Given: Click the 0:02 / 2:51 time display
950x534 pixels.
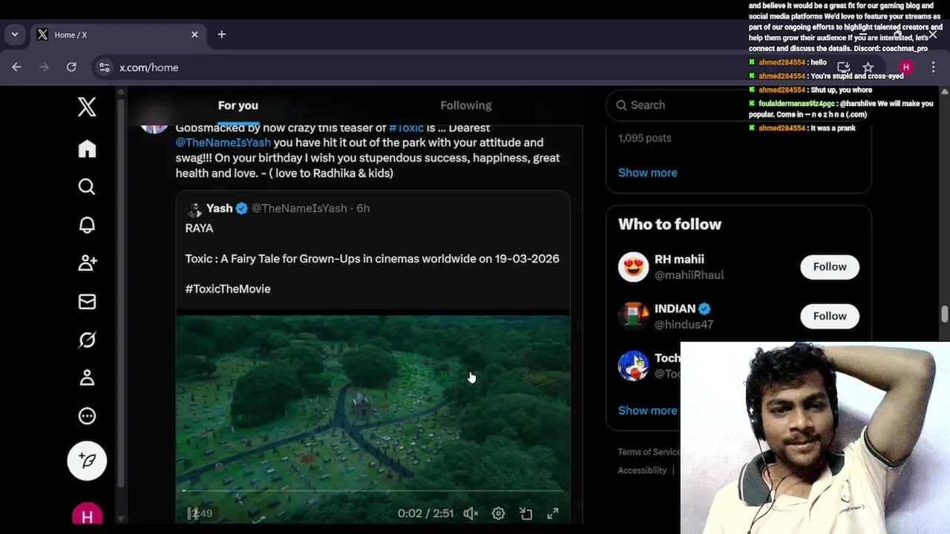Looking at the screenshot, I should pos(425,513).
